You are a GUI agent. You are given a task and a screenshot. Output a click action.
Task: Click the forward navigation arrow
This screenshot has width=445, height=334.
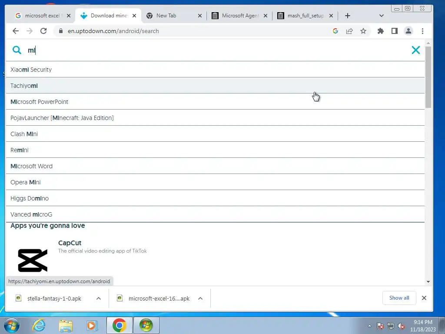tap(30, 31)
